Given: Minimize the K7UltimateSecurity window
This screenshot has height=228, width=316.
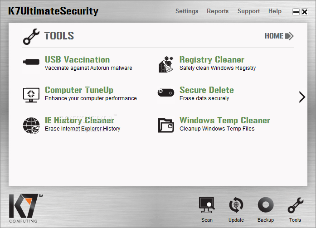Looking at the screenshot, I should tap(296, 12).
